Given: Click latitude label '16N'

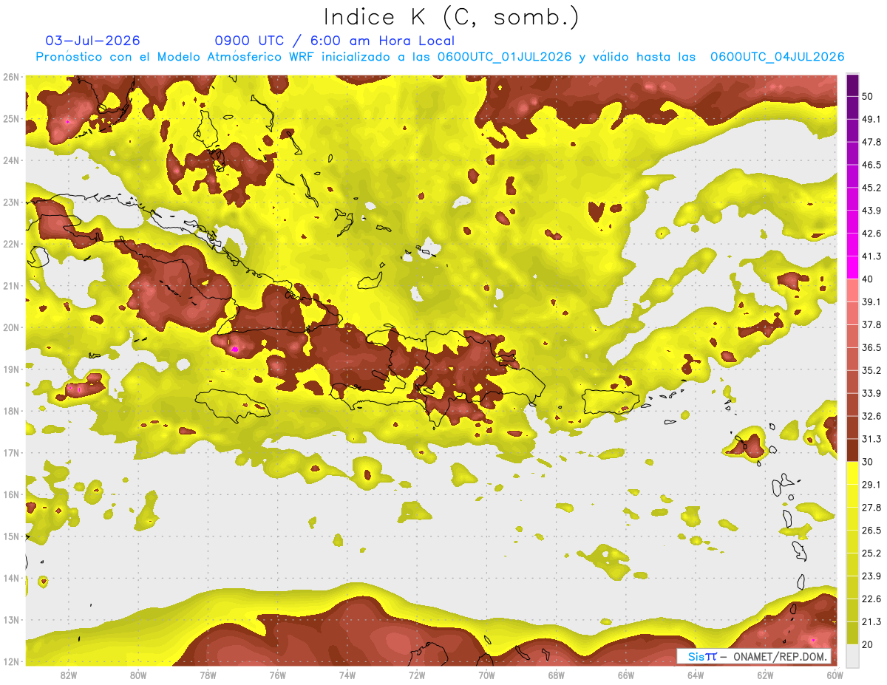Looking at the screenshot, I should (12, 494).
